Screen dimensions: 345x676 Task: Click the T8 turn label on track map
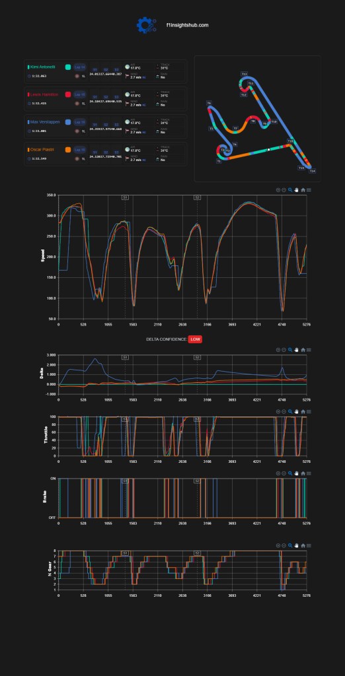click(x=253, y=121)
